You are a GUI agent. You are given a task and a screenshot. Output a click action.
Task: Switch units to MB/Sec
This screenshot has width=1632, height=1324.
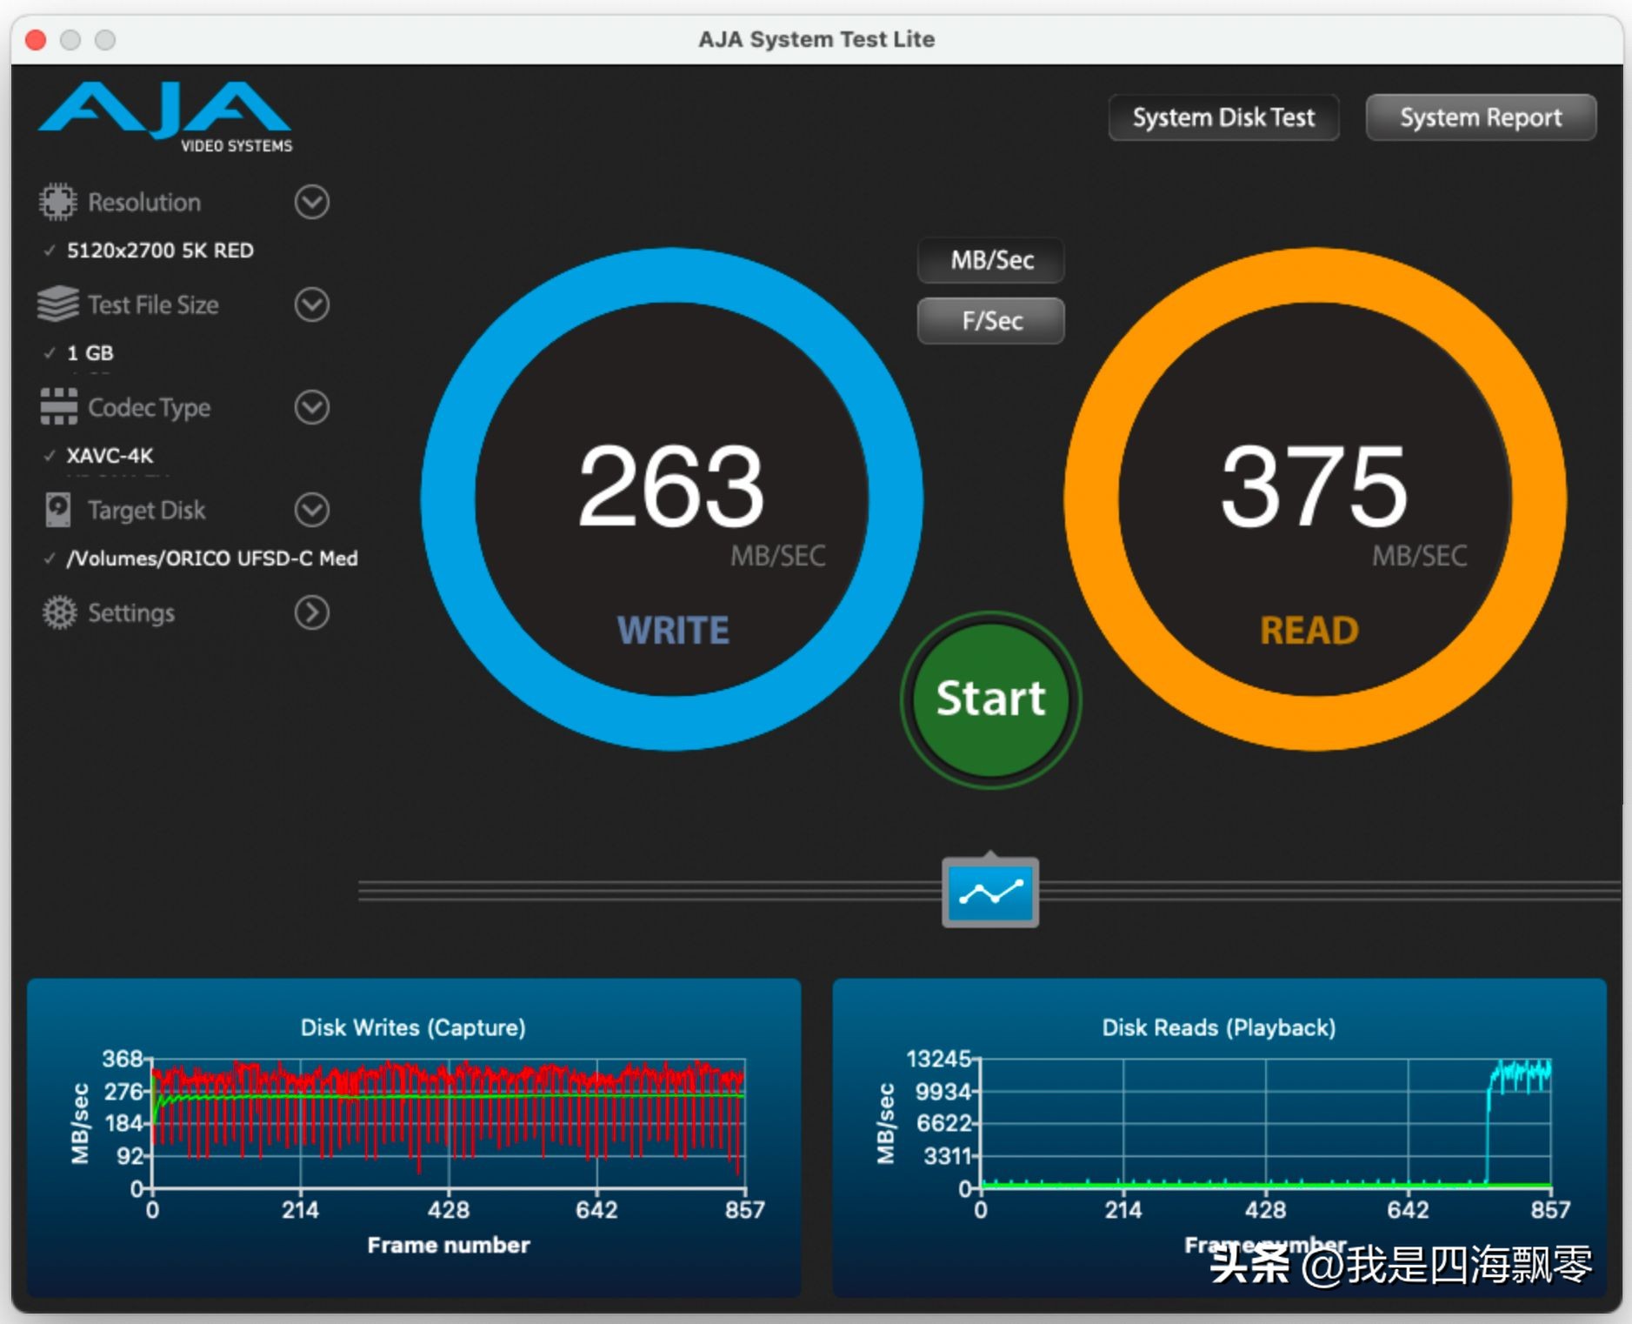pyautogui.click(x=991, y=260)
